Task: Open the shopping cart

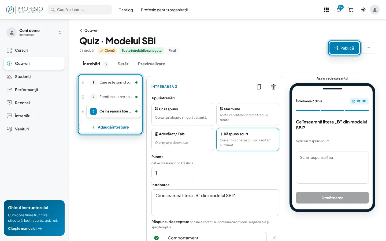Action: click(351, 10)
